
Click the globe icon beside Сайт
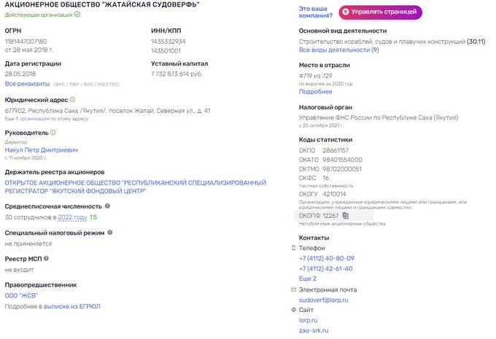tap(293, 310)
